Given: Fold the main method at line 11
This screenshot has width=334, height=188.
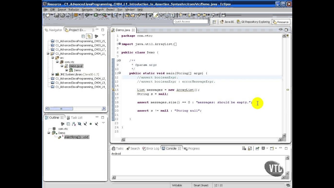Looking at the screenshot, I should point(120,73).
